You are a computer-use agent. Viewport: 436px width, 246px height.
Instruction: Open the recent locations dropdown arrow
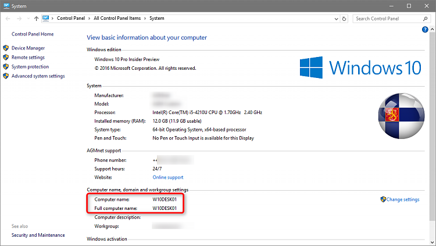pyautogui.click(x=28, y=19)
